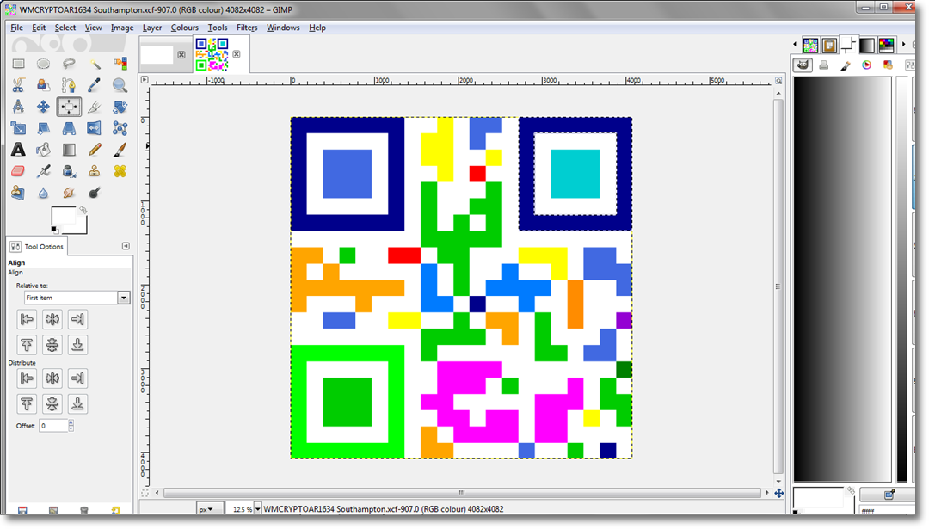The height and width of the screenshot is (529, 929).
Task: Save the tool preset at panel bottom
Action: [22, 510]
